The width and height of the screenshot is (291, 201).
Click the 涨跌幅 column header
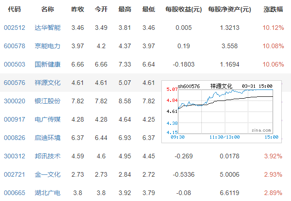[273, 9]
